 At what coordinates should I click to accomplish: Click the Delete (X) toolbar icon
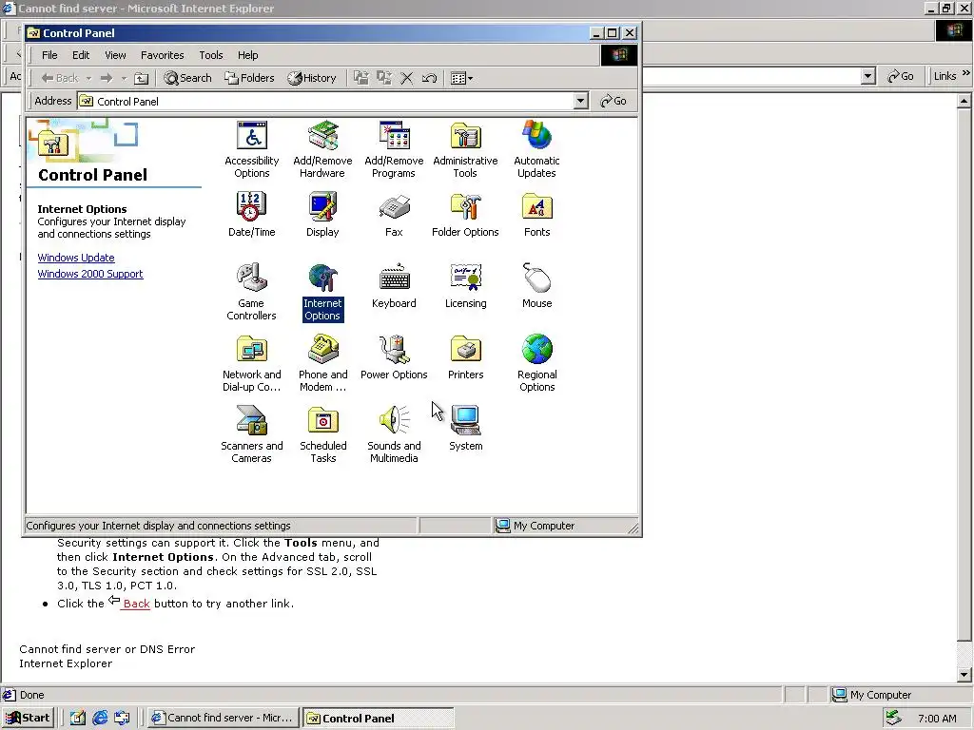coord(407,78)
